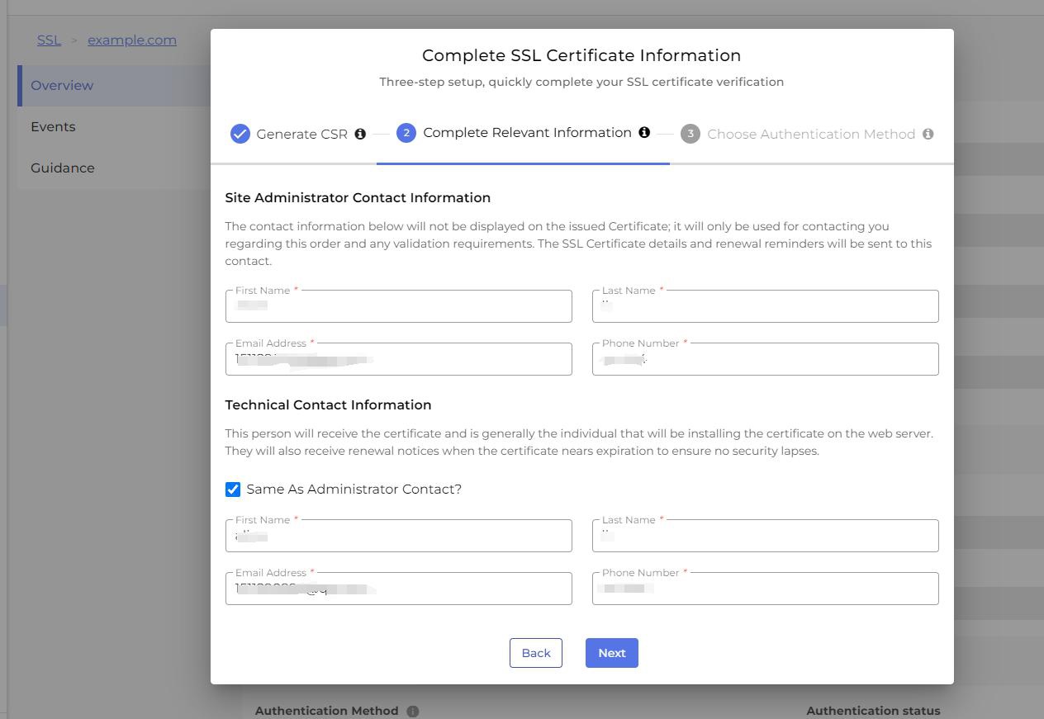Click the Site Administrator Contact Information heading
This screenshot has height=719, width=1044.
358,198
